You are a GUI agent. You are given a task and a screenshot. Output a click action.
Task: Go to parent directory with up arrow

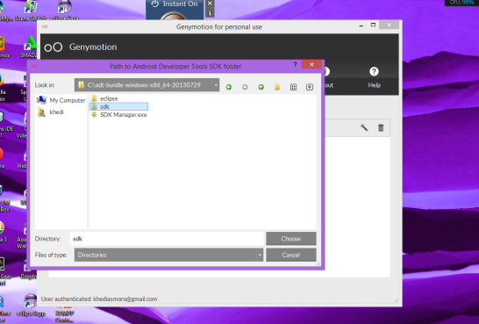pyautogui.click(x=261, y=87)
